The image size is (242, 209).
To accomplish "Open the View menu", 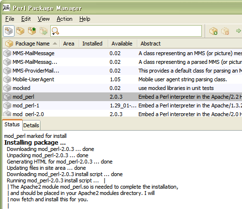I will [44, 19].
